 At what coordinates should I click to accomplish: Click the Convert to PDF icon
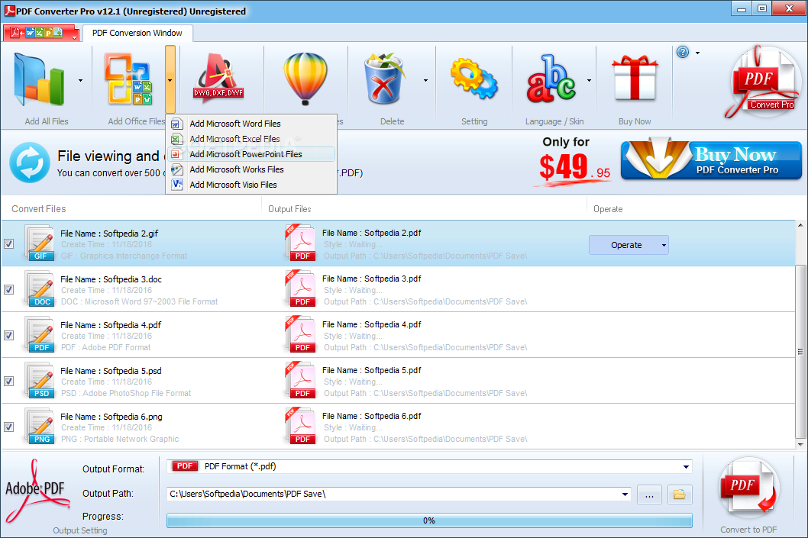[748, 489]
